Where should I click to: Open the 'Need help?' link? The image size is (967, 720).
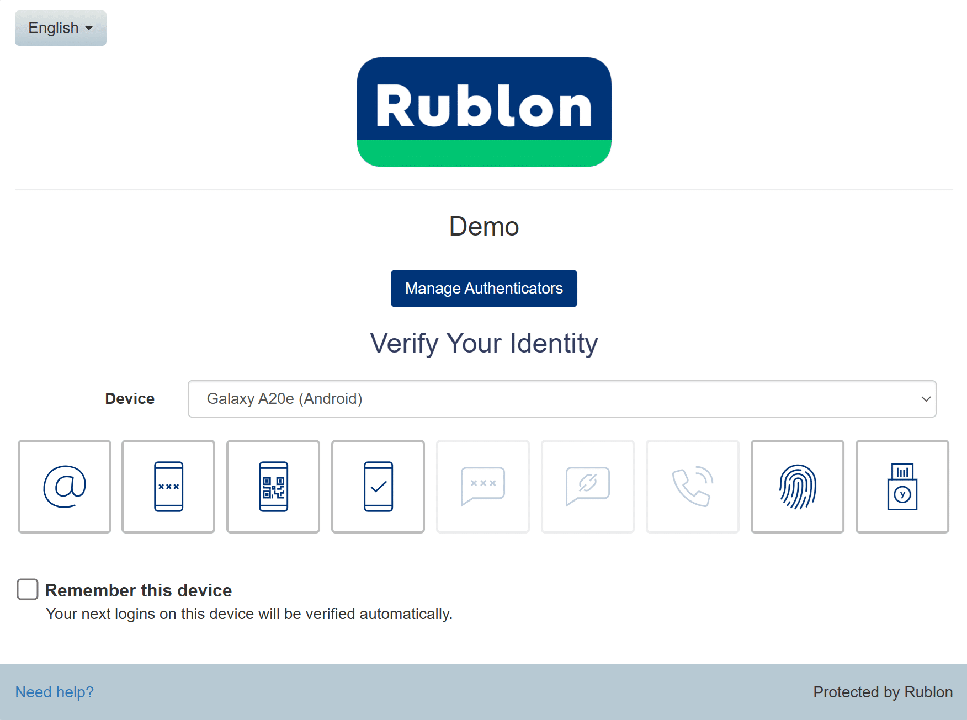click(x=55, y=692)
